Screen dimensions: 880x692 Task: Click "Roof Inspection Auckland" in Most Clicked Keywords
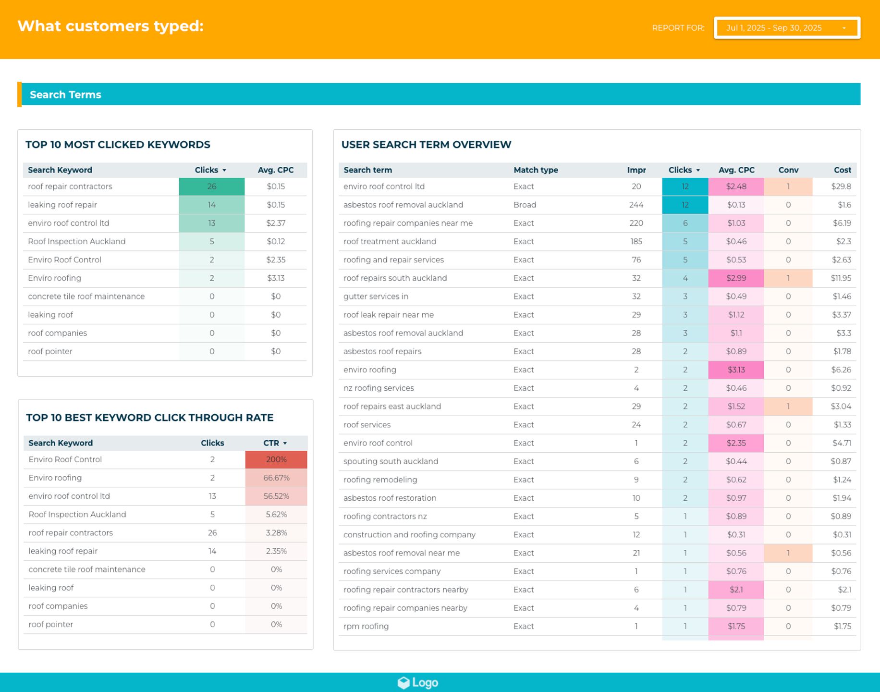pos(76,241)
